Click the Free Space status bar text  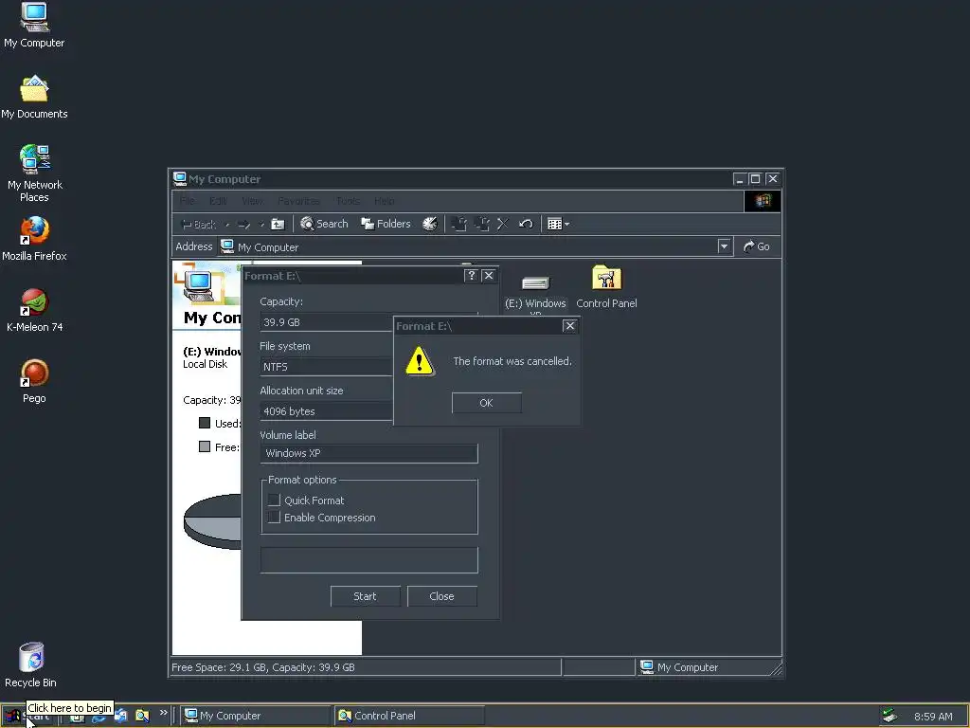(263, 667)
